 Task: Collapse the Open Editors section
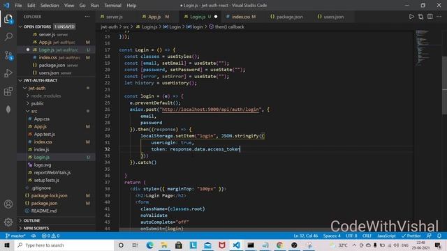pyautogui.click(x=37, y=26)
